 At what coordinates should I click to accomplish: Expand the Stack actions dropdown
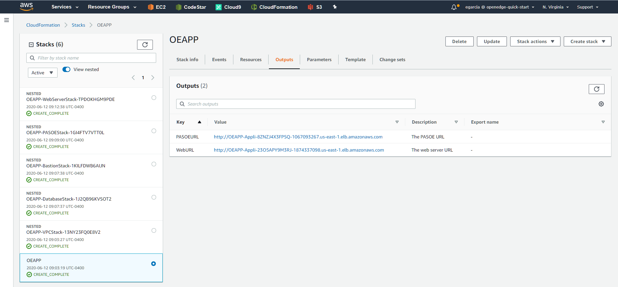tap(535, 41)
